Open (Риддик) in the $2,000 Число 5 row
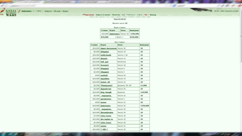This screenshot has height=136, width=242. click(105, 72)
